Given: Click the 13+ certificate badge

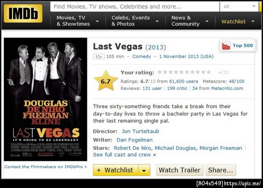Looking at the screenshot, I should tap(99, 57).
